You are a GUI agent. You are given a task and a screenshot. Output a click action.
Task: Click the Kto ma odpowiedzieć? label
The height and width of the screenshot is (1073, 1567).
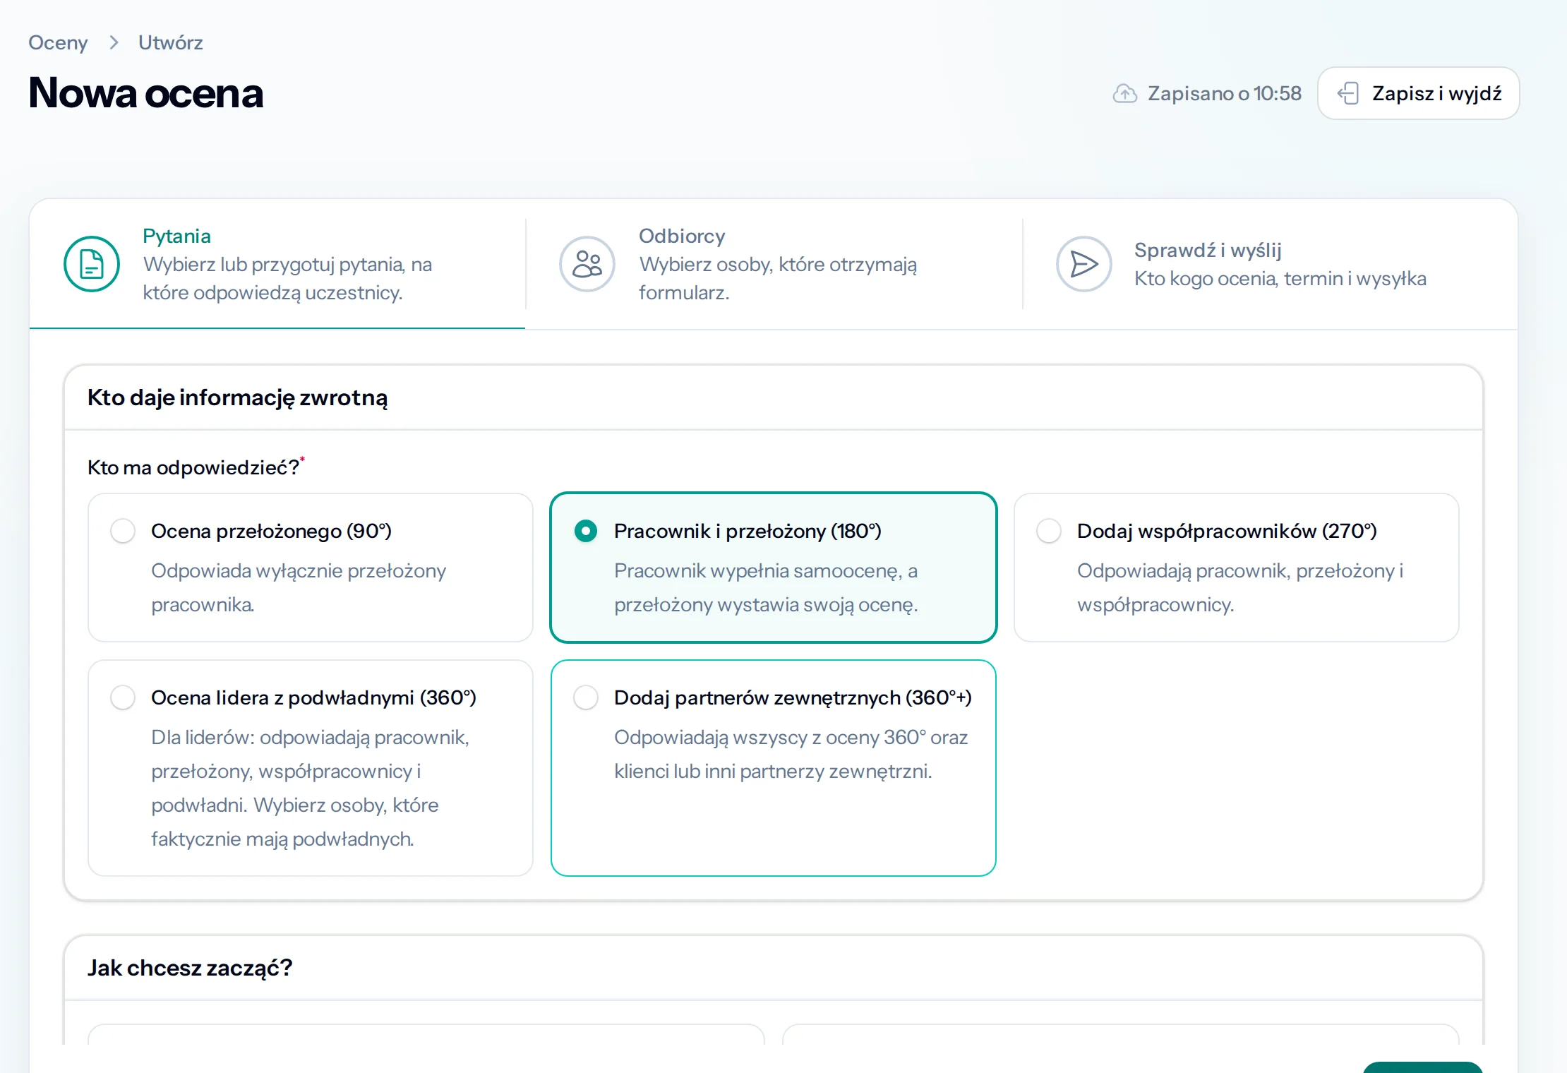193,467
